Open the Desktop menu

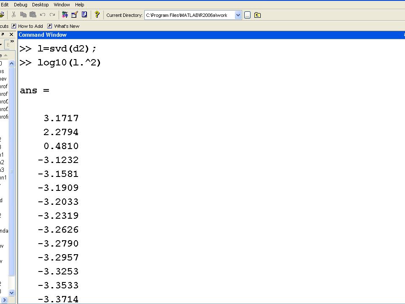pos(40,5)
